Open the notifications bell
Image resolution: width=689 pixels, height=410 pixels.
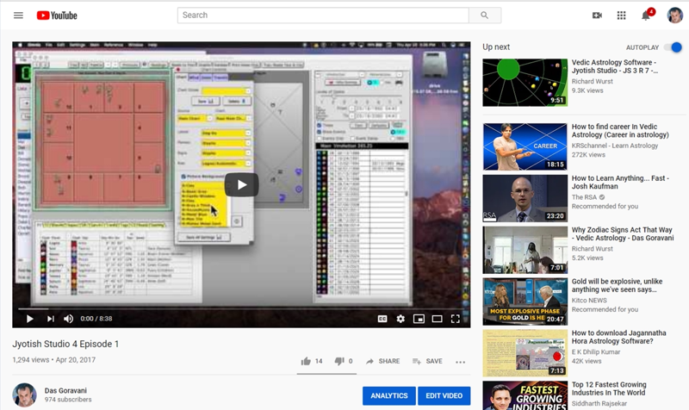pos(646,16)
